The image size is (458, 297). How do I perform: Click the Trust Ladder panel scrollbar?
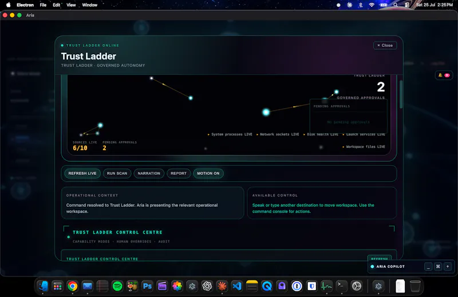tap(401, 94)
